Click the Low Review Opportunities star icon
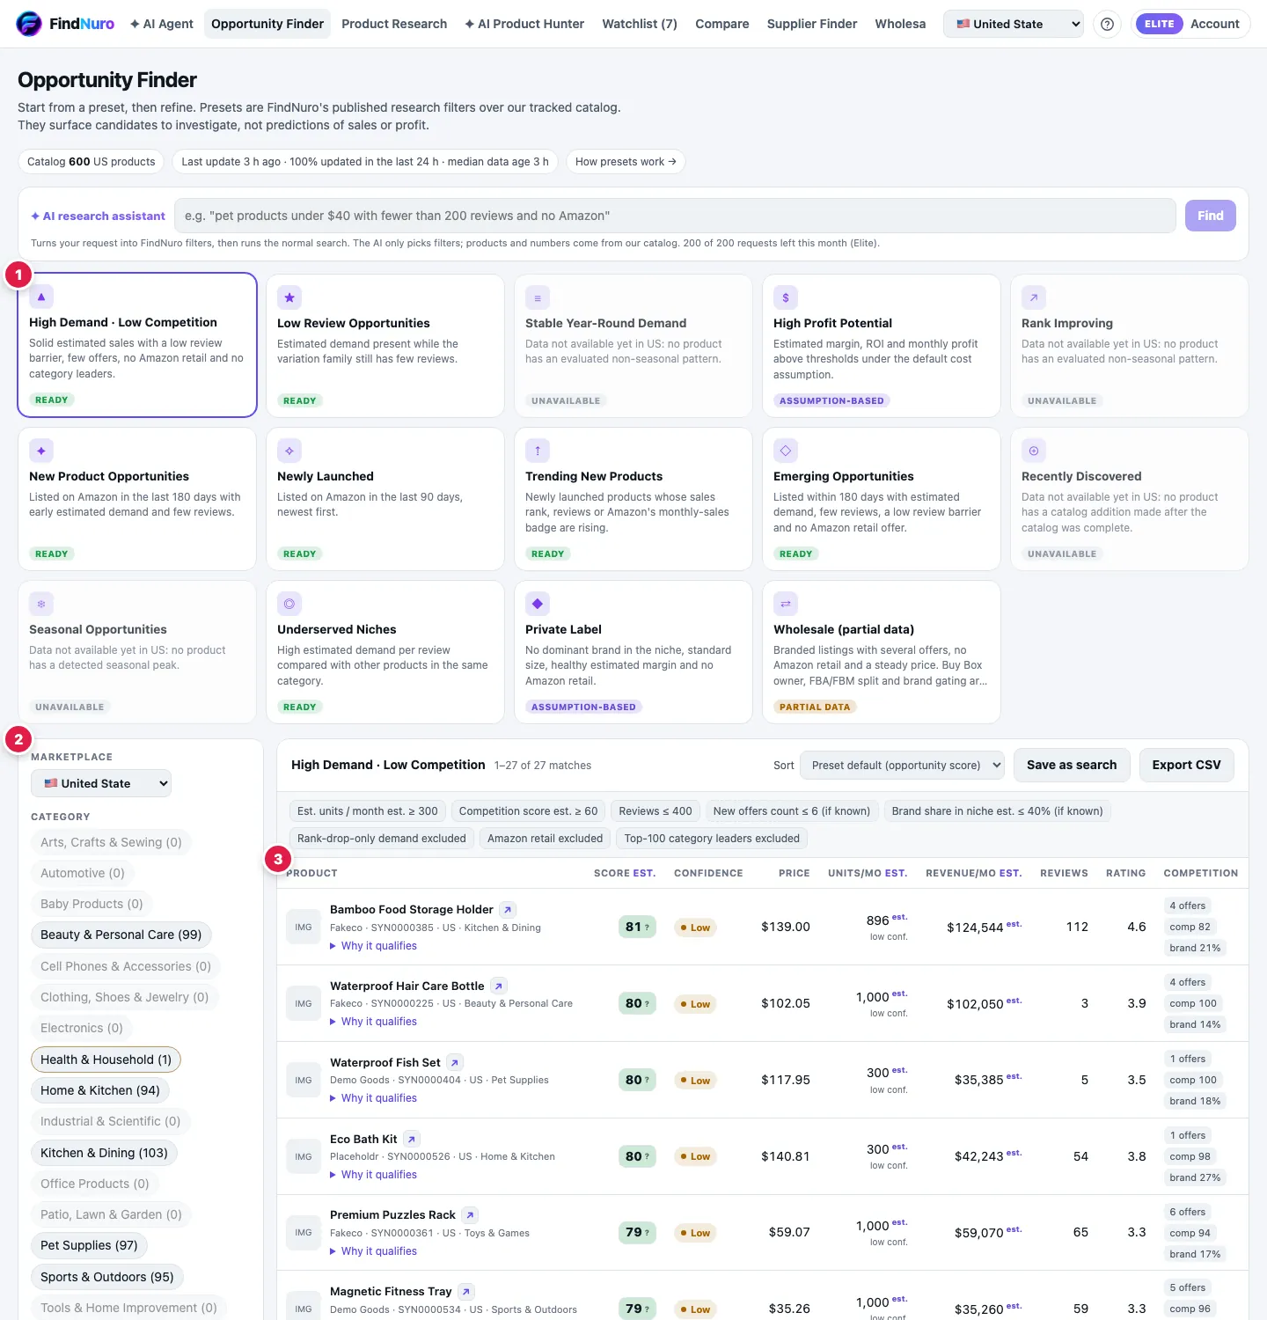This screenshot has height=1320, width=1267. tap(289, 297)
